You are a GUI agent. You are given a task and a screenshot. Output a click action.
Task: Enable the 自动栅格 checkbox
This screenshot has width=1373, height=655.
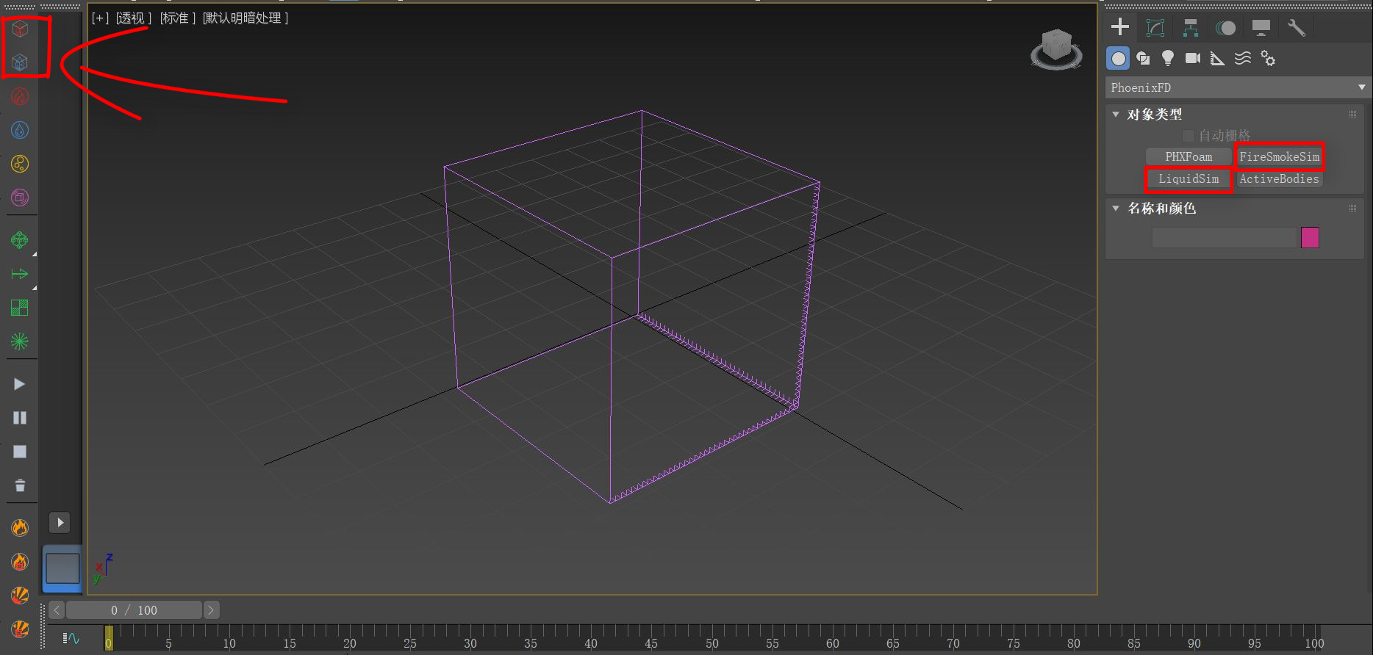(1188, 136)
